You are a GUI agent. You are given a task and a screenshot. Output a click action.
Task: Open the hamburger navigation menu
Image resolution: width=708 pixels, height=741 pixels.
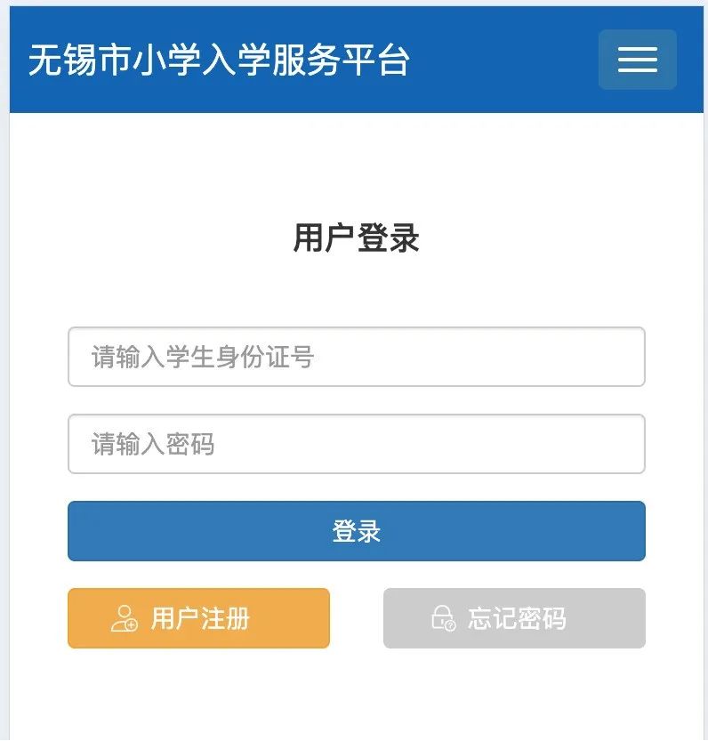click(x=638, y=60)
